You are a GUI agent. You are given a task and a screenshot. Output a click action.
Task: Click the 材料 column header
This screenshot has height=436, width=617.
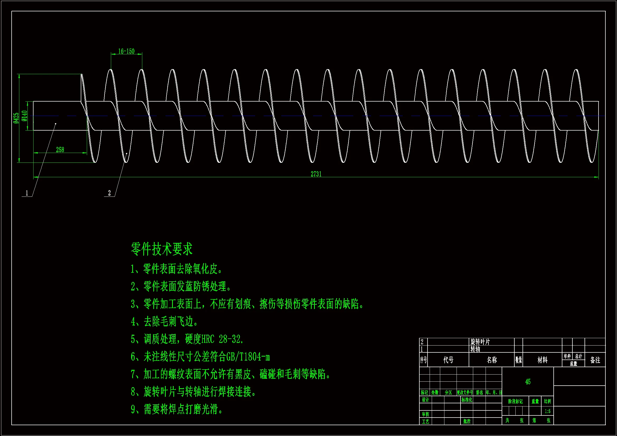coord(542,360)
